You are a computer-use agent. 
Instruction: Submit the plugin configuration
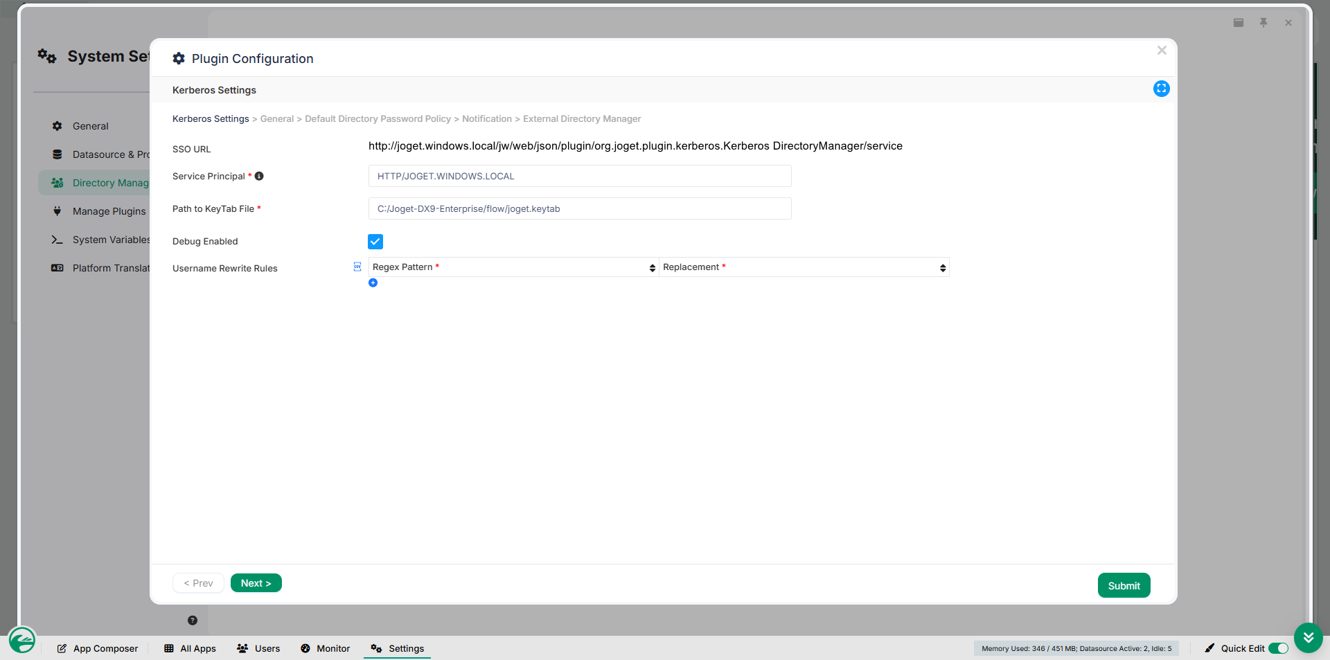[1124, 585]
